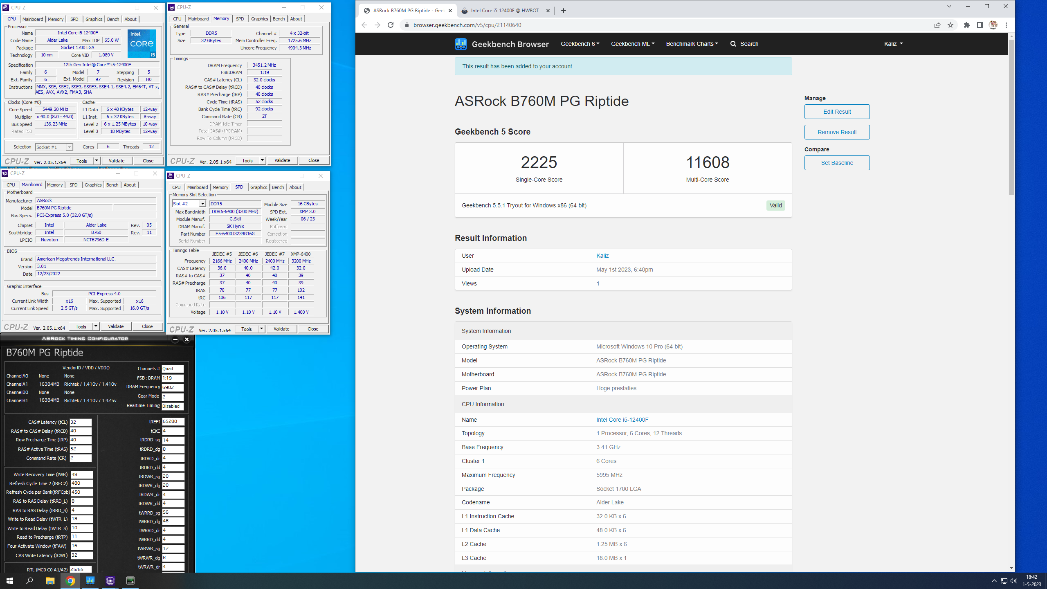Open Windows search from the taskbar
Viewport: 1047px width, 589px height.
pyautogui.click(x=29, y=580)
